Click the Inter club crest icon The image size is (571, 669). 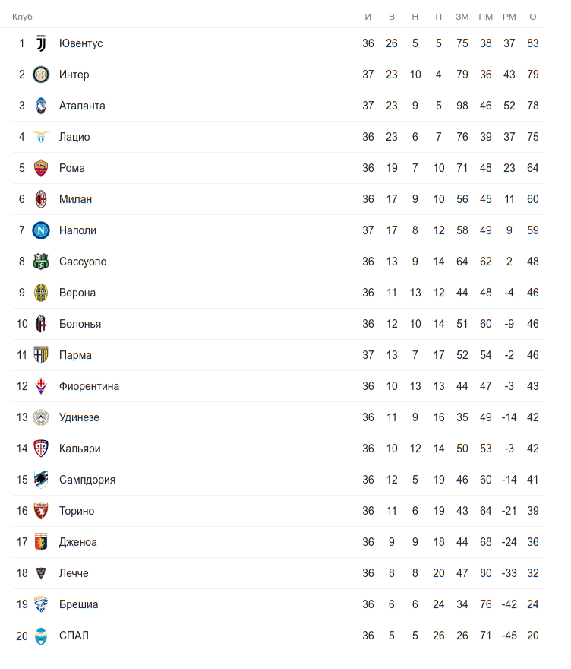(x=41, y=75)
